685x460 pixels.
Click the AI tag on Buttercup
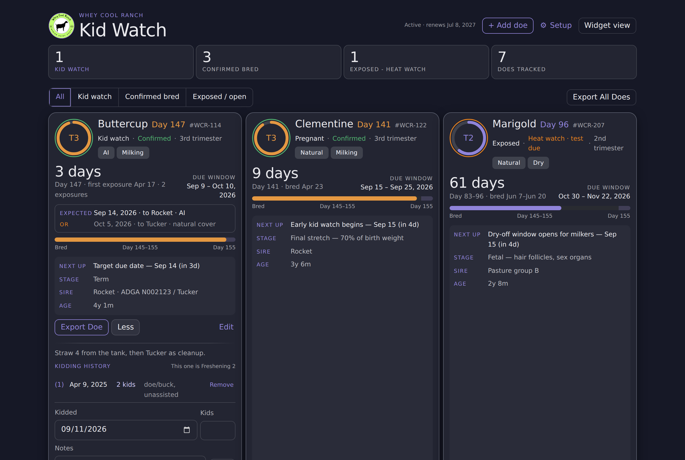pos(106,153)
